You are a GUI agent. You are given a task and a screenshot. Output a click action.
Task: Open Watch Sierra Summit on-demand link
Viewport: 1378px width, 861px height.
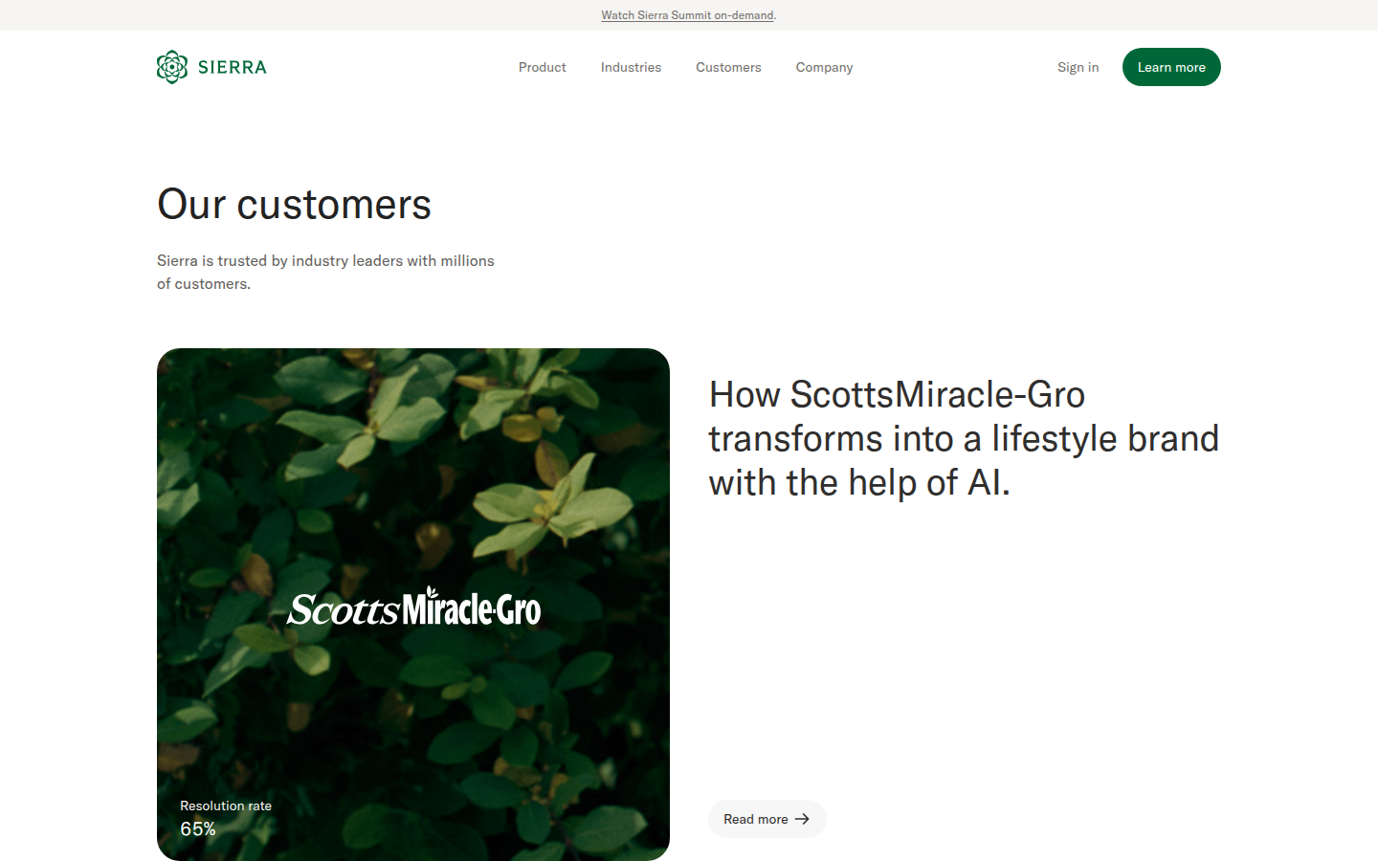tap(687, 15)
